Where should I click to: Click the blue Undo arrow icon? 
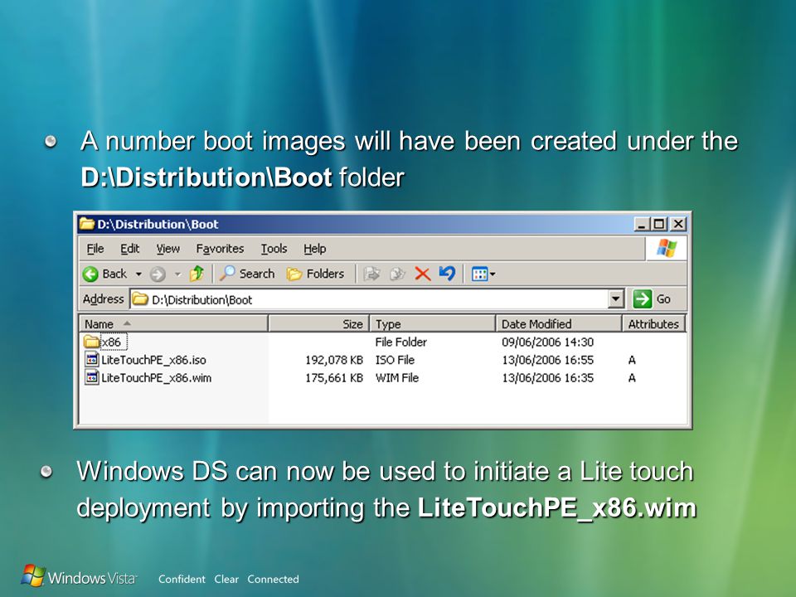(447, 274)
